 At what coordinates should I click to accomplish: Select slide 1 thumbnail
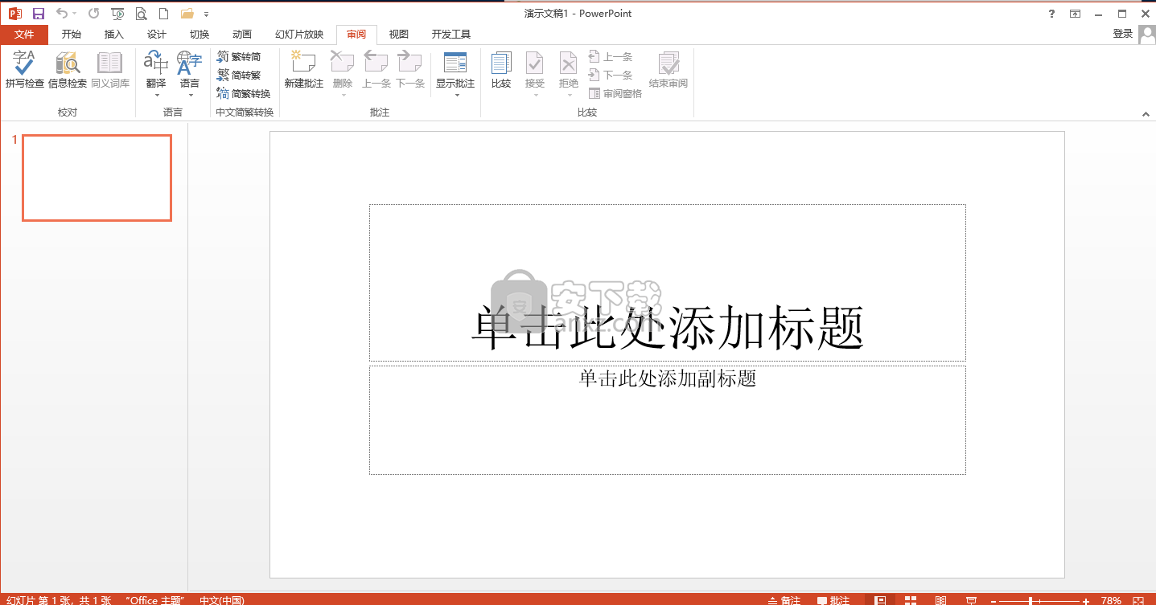(x=97, y=178)
